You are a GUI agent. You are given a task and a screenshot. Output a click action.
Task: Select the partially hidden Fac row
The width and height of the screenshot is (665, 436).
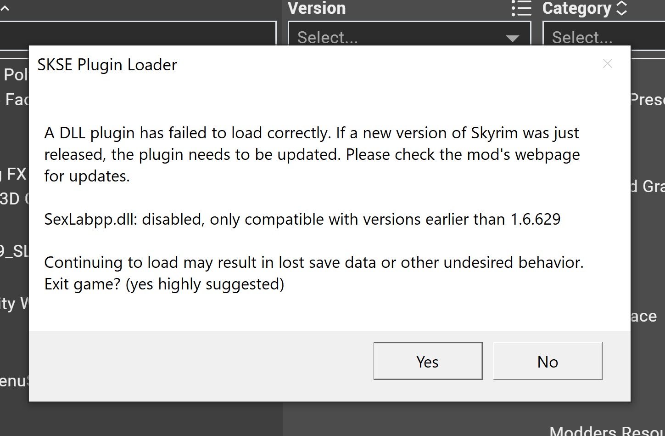pos(16,99)
